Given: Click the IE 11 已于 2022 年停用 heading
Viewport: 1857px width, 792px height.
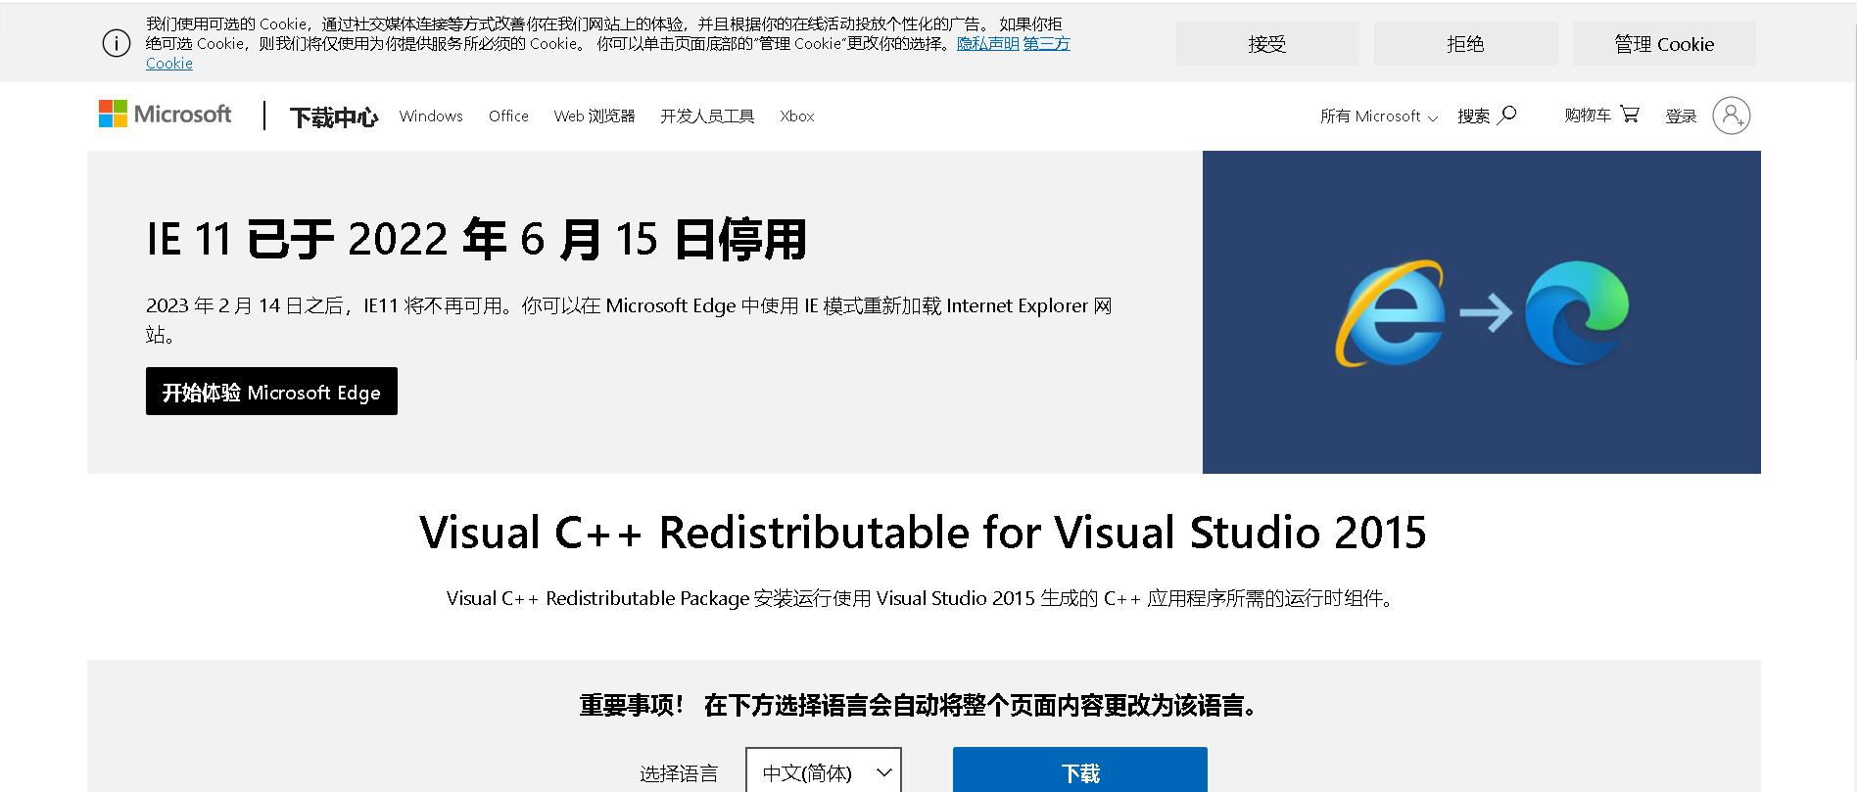Looking at the screenshot, I should coord(476,239).
